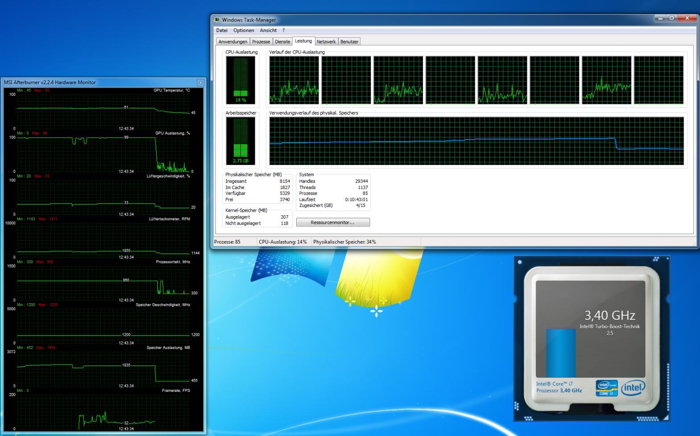This screenshot has height=436, width=700.
Task: Click status bar entry CPU-Auslastung: 14%
Action: [x=283, y=242]
